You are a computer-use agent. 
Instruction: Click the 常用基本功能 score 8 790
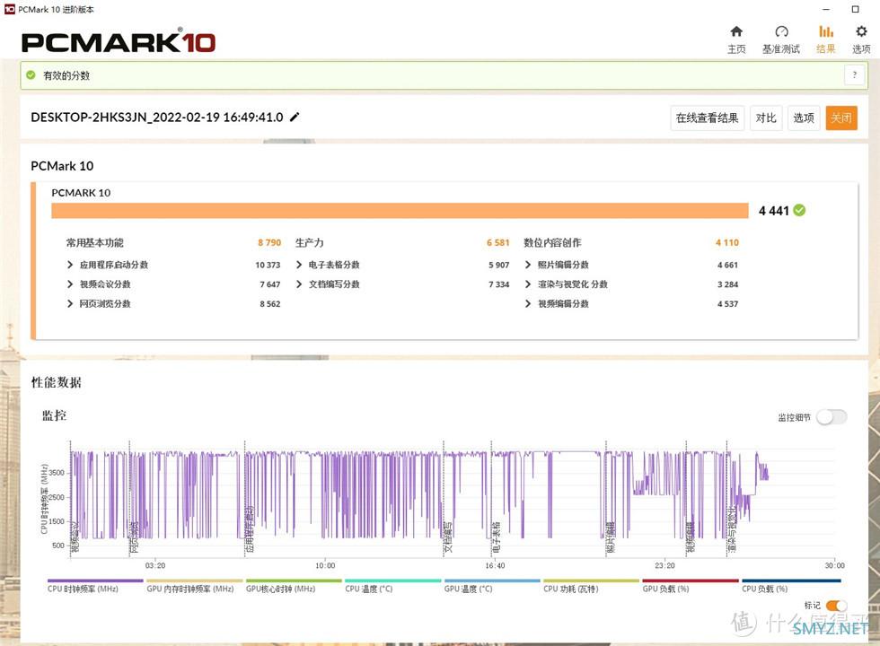[269, 243]
